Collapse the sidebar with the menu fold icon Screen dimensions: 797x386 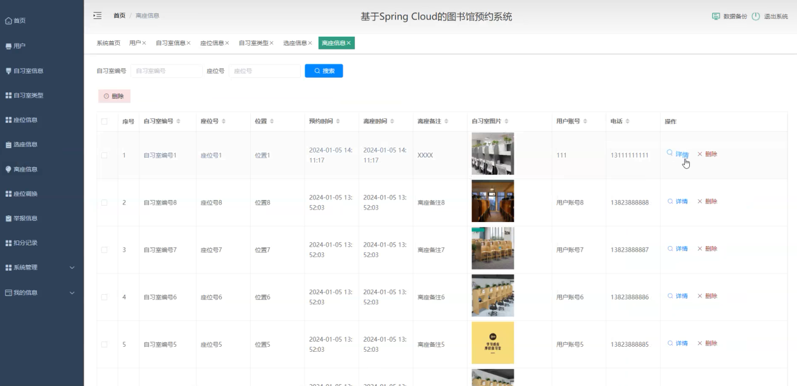[x=98, y=15]
